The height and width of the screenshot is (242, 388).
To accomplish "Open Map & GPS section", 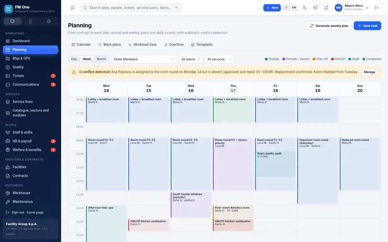I will click(x=31, y=58).
